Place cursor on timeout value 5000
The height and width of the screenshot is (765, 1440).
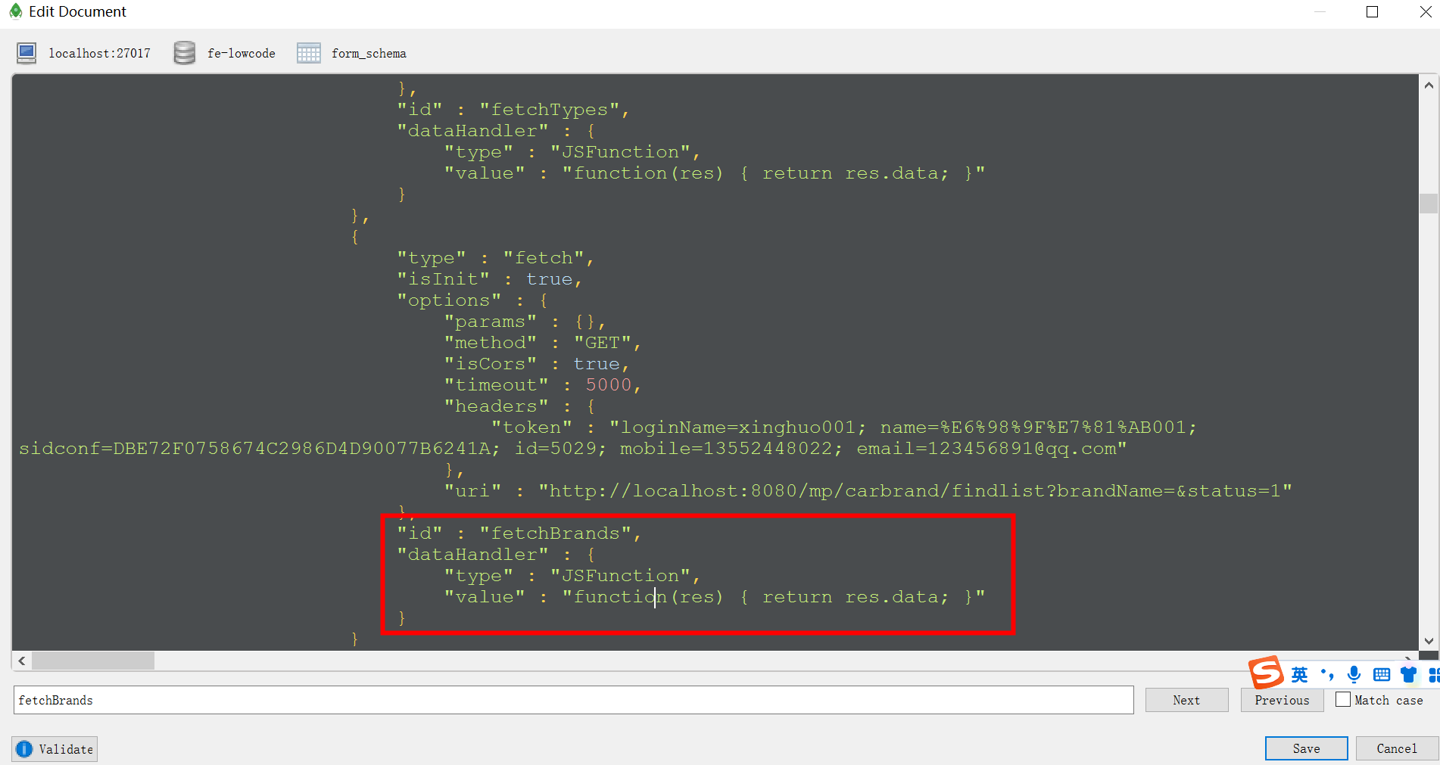[609, 385]
